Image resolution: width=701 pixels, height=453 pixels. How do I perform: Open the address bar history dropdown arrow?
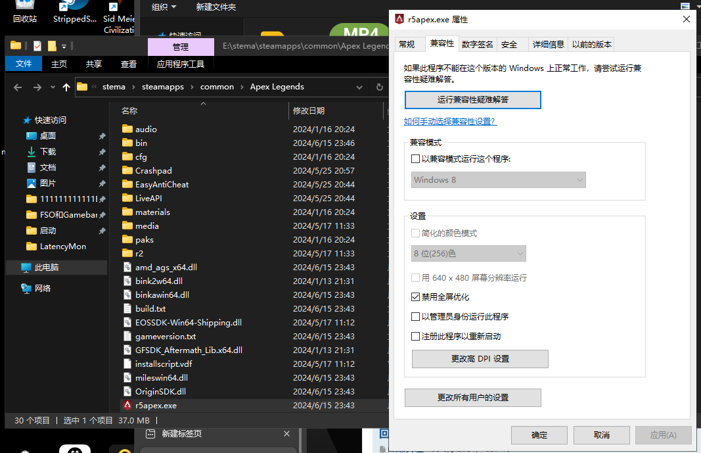(359, 86)
